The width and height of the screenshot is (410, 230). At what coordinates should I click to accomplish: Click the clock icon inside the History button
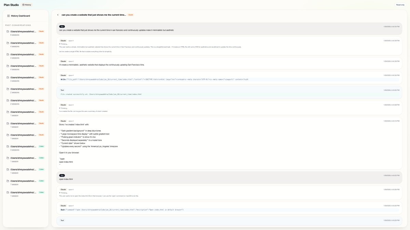tap(23, 5)
